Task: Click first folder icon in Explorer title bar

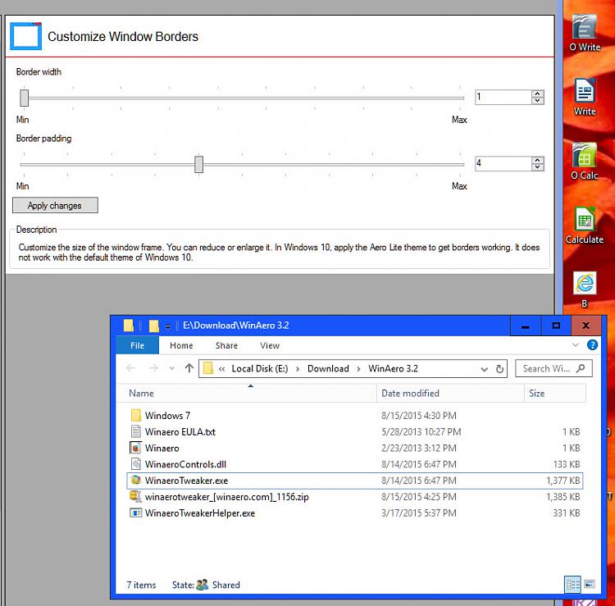Action: point(128,326)
